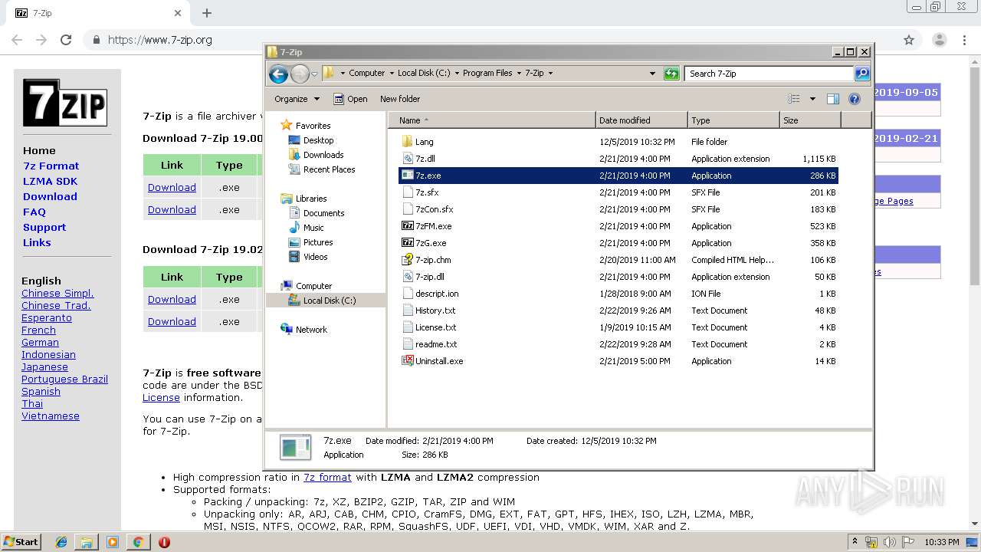Open the view options dropdown arrow
This screenshot has width=981, height=552.
(812, 99)
